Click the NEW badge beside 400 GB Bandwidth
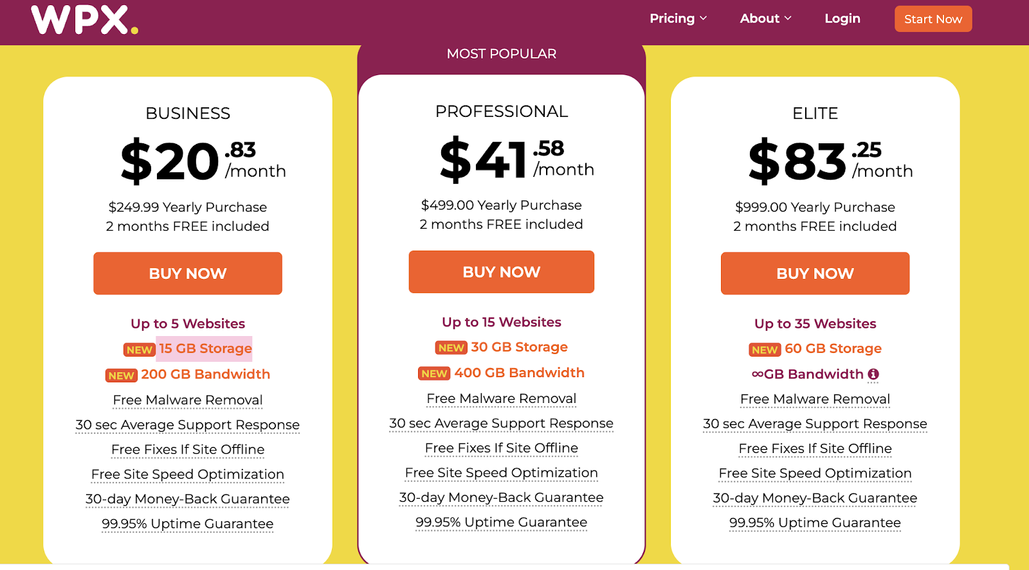This screenshot has height=570, width=1029. (434, 373)
